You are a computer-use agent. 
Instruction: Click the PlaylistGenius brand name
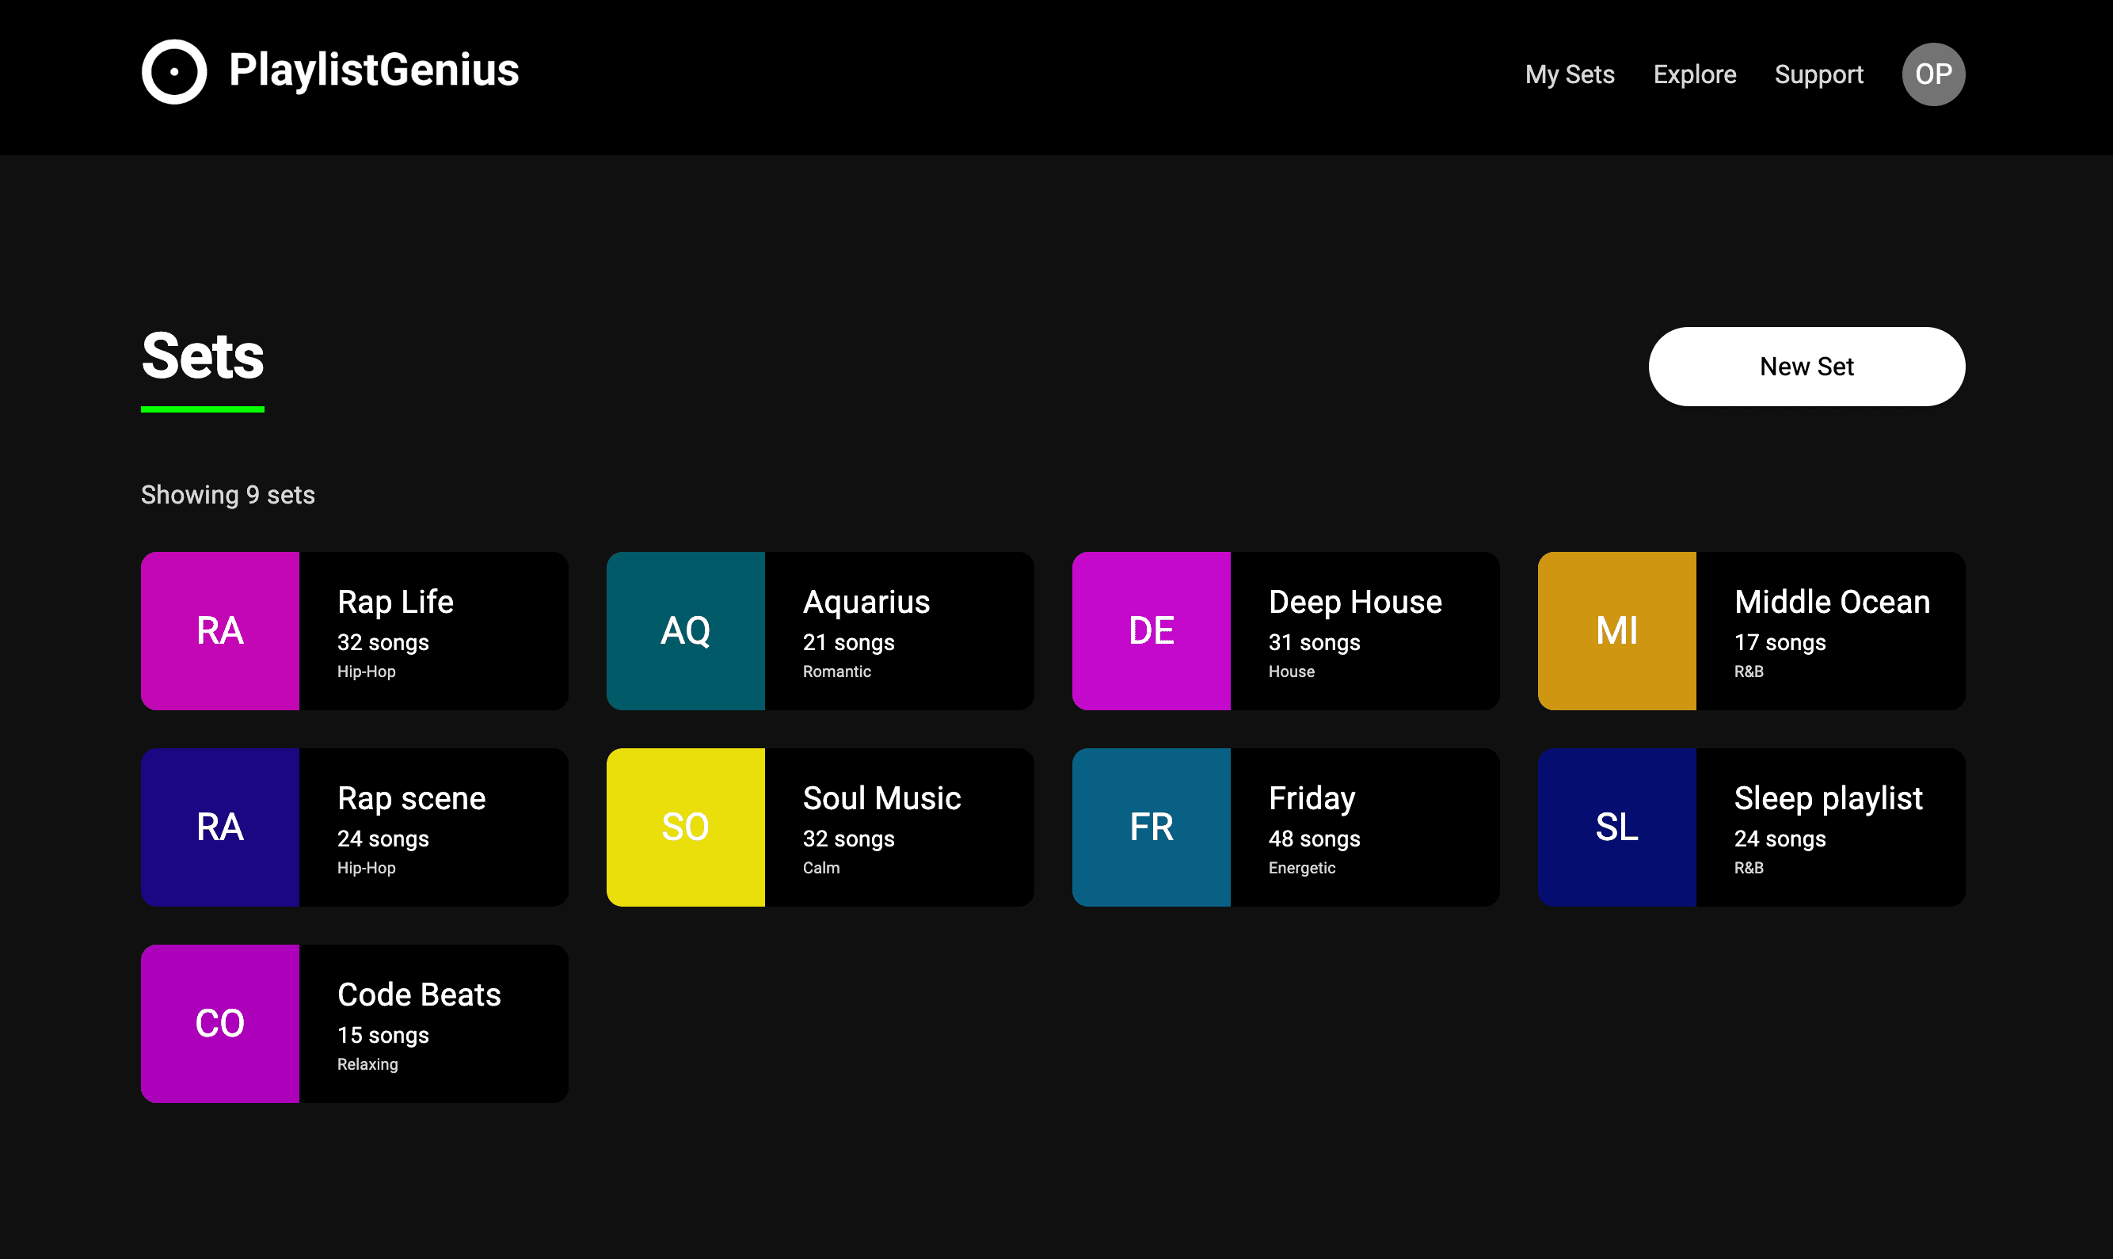(373, 70)
